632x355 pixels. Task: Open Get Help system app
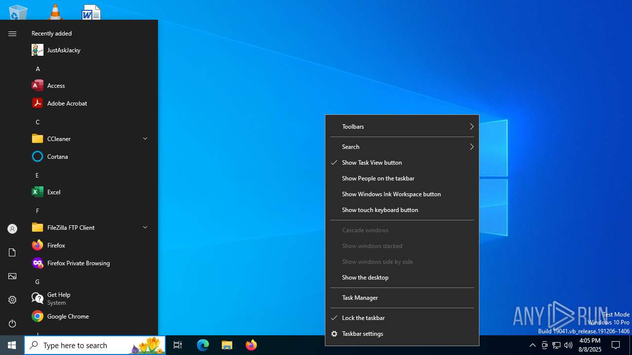[x=90, y=298]
